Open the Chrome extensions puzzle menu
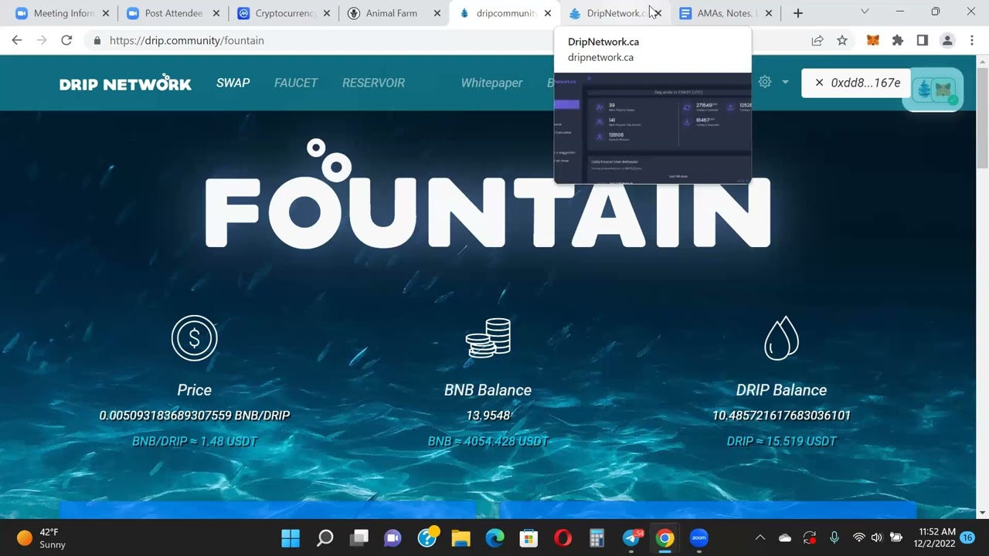The width and height of the screenshot is (989, 556). (897, 40)
